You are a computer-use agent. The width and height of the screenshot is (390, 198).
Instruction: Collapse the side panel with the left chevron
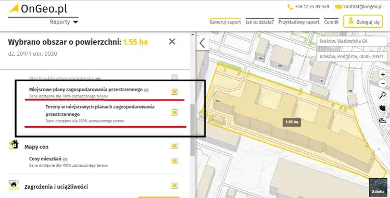[202, 43]
